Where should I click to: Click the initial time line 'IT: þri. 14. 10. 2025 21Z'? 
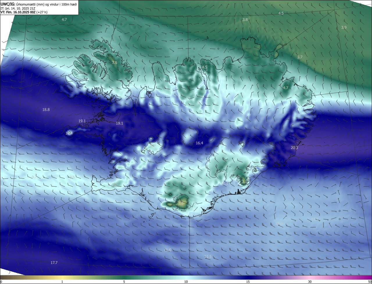click(x=19, y=8)
